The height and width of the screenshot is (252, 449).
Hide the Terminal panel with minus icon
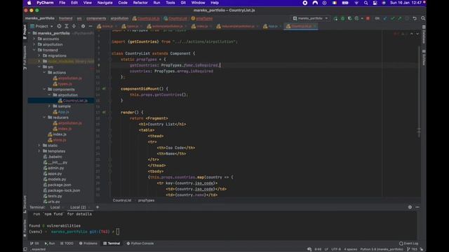[x=417, y=207]
